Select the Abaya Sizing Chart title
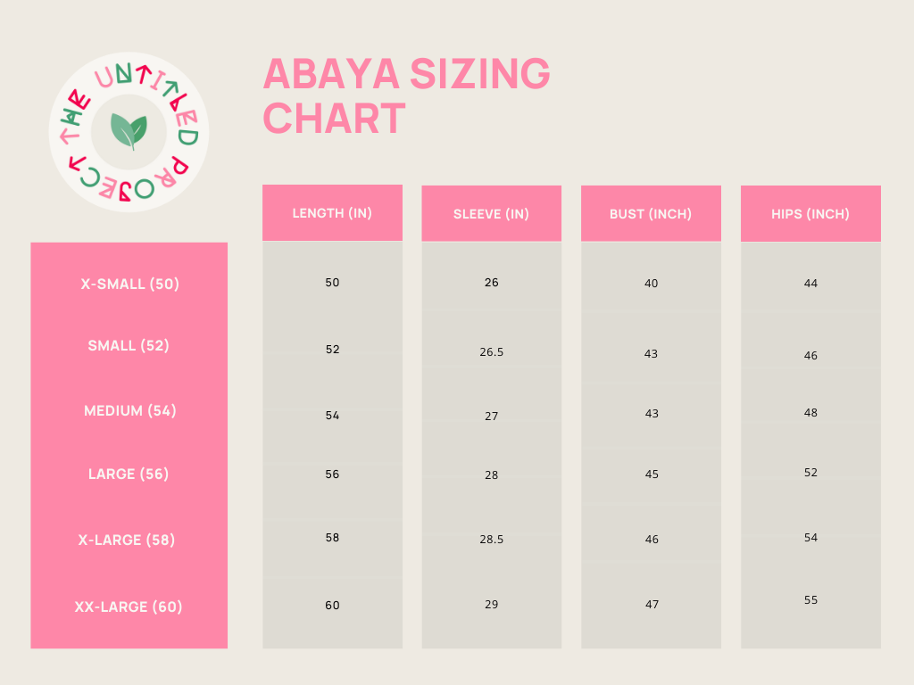The width and height of the screenshot is (914, 685). (406, 95)
